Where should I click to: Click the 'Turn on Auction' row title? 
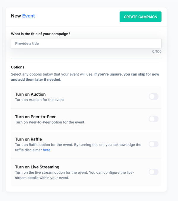(x=30, y=94)
